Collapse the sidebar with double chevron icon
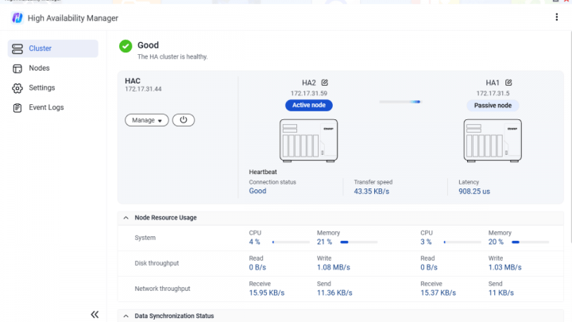 point(95,314)
